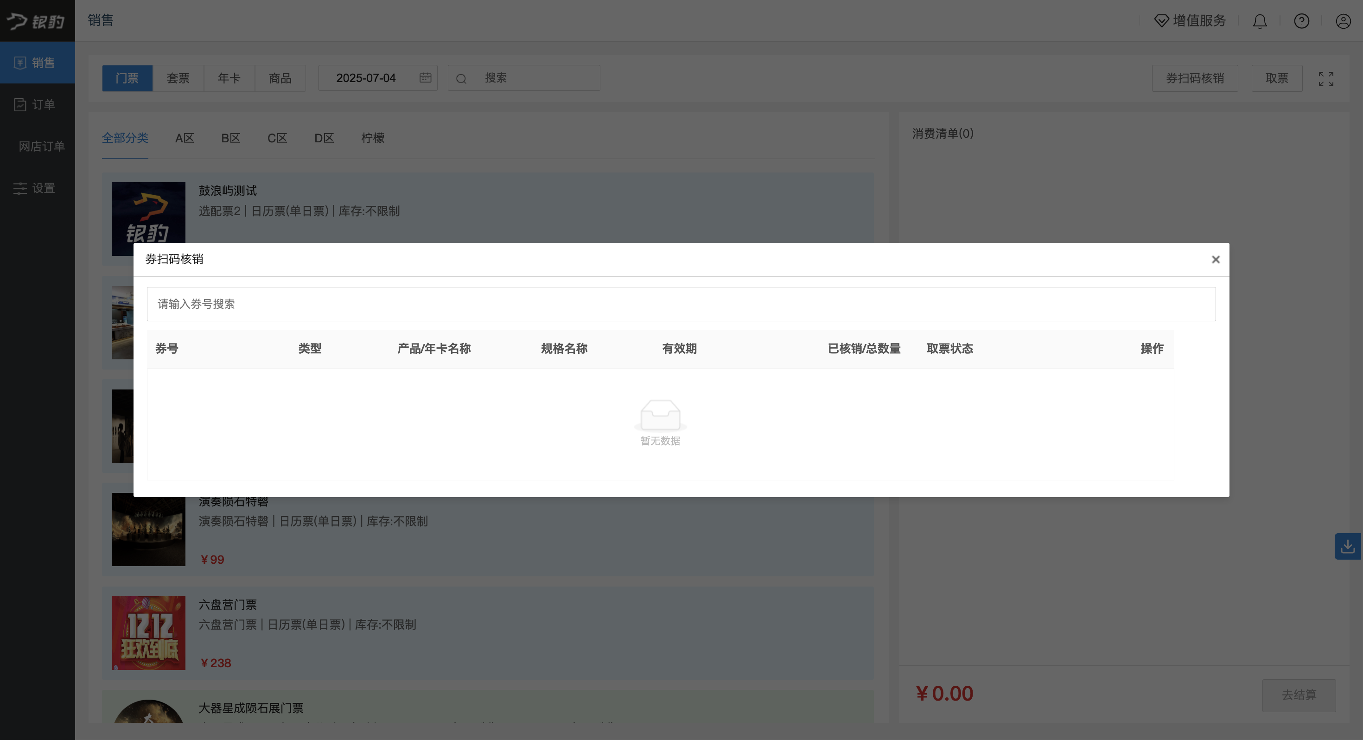Viewport: 1363px width, 740px height.
Task: Click the 去结算 checkout button
Action: click(1299, 695)
